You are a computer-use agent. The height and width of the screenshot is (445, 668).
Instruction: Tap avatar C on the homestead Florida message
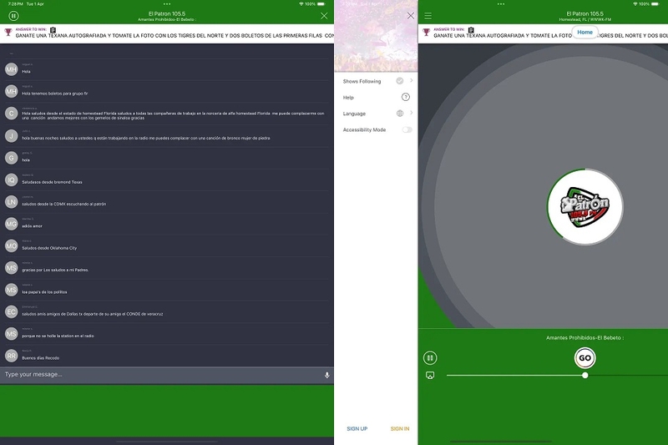[x=11, y=114]
